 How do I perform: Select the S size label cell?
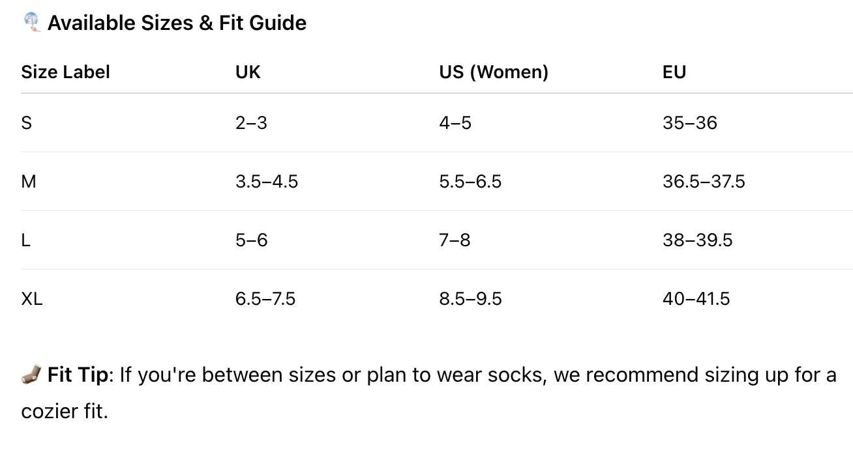(x=27, y=122)
